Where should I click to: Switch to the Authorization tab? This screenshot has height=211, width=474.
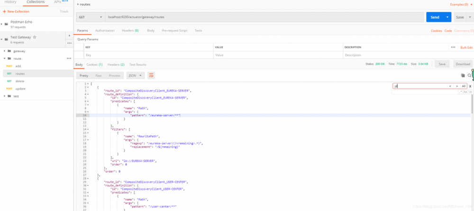coord(105,30)
